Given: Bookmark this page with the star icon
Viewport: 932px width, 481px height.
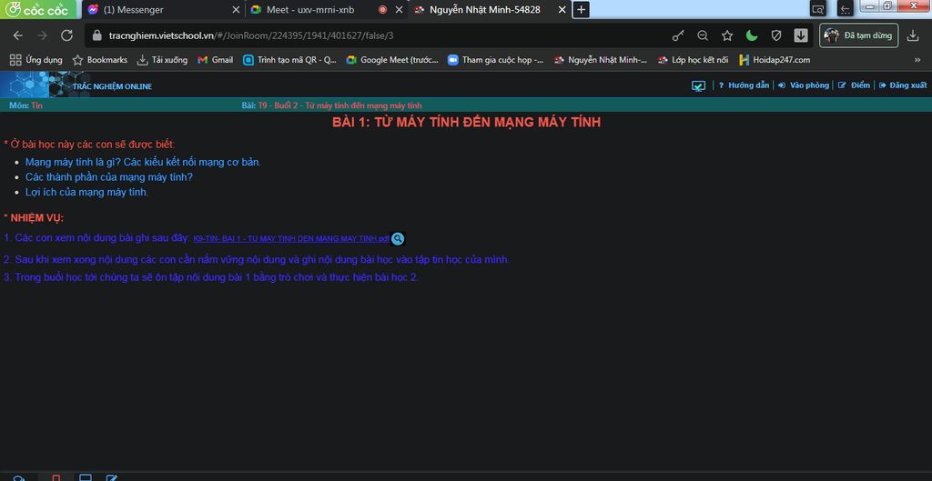Looking at the screenshot, I should pyautogui.click(x=727, y=35).
